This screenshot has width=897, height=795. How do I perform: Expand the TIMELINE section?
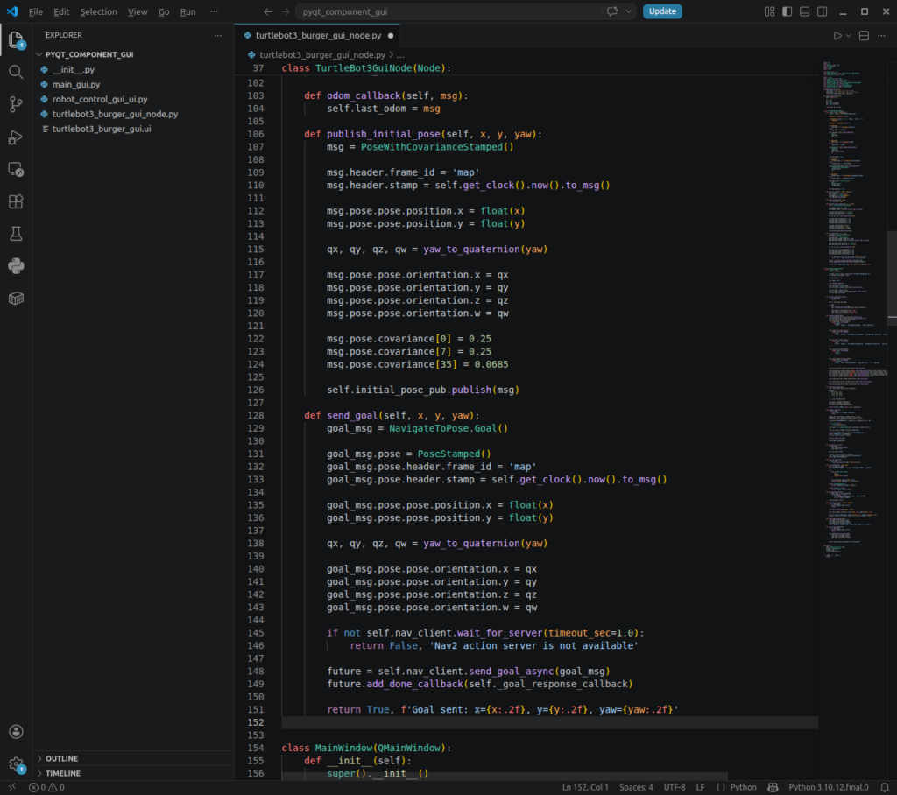click(133, 773)
